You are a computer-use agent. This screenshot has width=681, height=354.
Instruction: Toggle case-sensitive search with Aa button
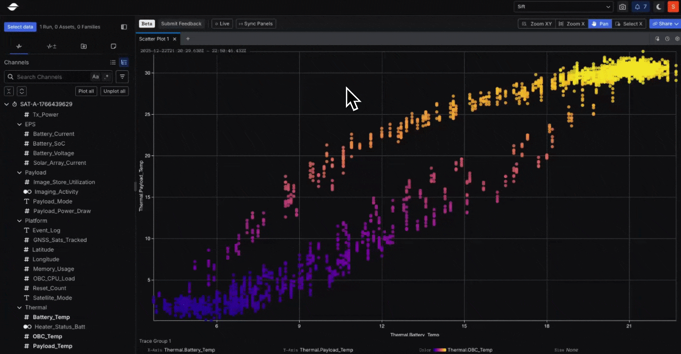point(95,77)
